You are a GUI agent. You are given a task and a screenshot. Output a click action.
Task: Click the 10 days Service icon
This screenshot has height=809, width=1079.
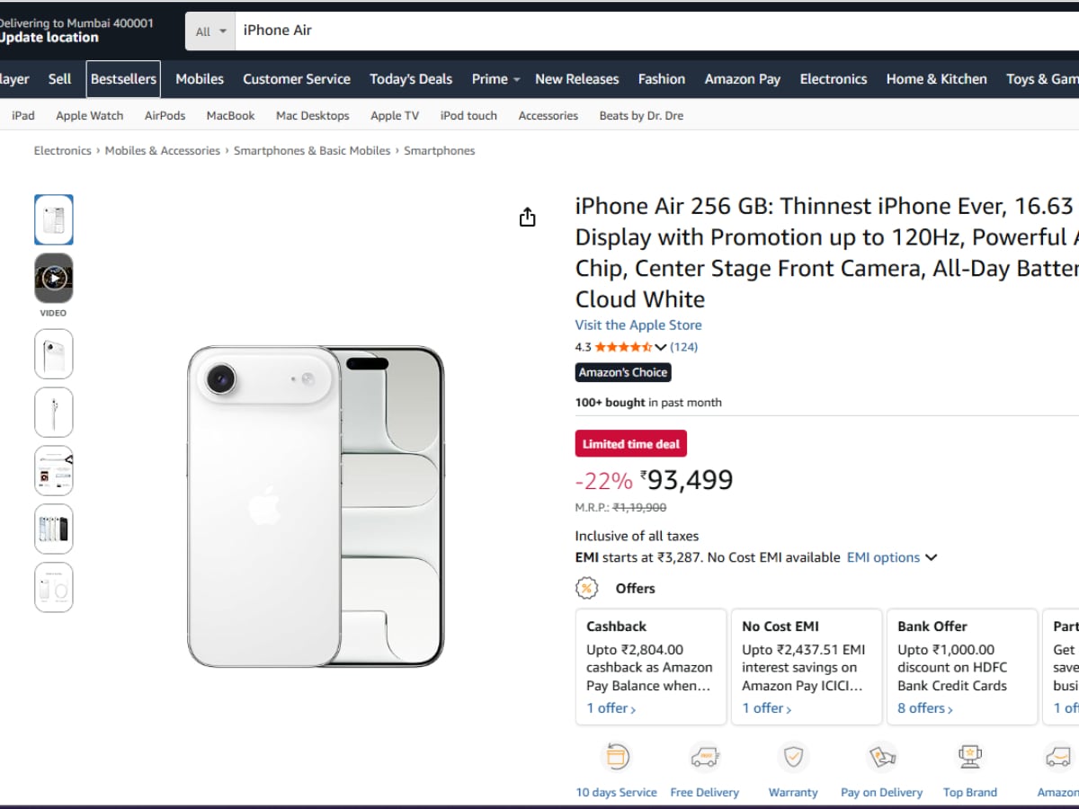tap(616, 758)
